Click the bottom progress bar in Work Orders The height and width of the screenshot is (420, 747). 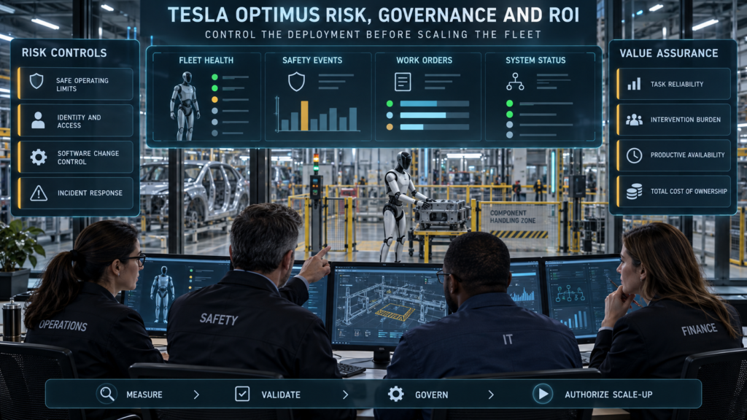pyautogui.click(x=435, y=127)
